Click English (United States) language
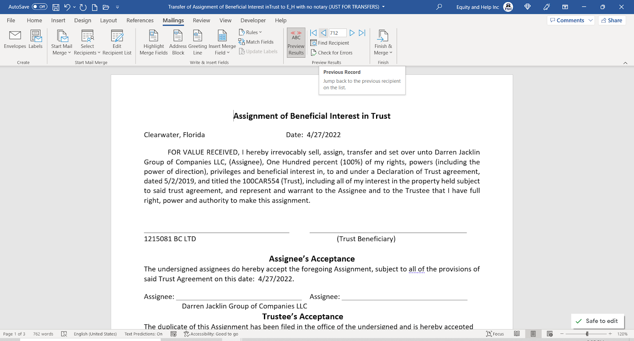This screenshot has width=634, height=341. [x=95, y=334]
